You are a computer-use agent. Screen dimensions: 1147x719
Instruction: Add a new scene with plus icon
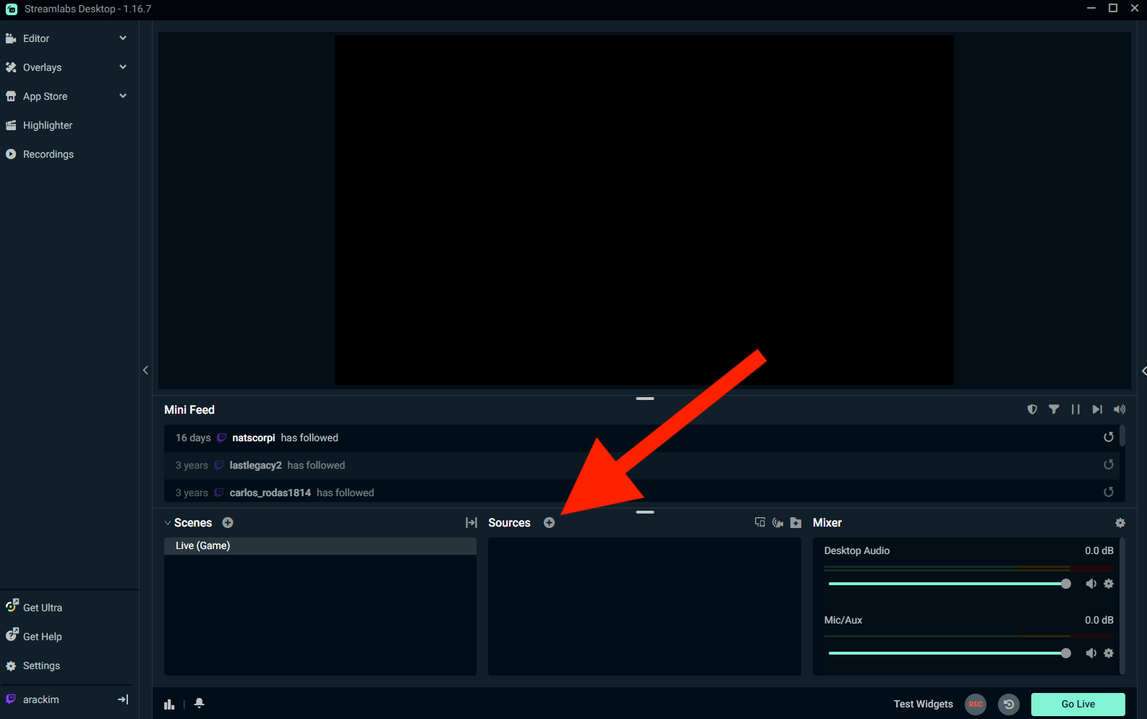(228, 523)
